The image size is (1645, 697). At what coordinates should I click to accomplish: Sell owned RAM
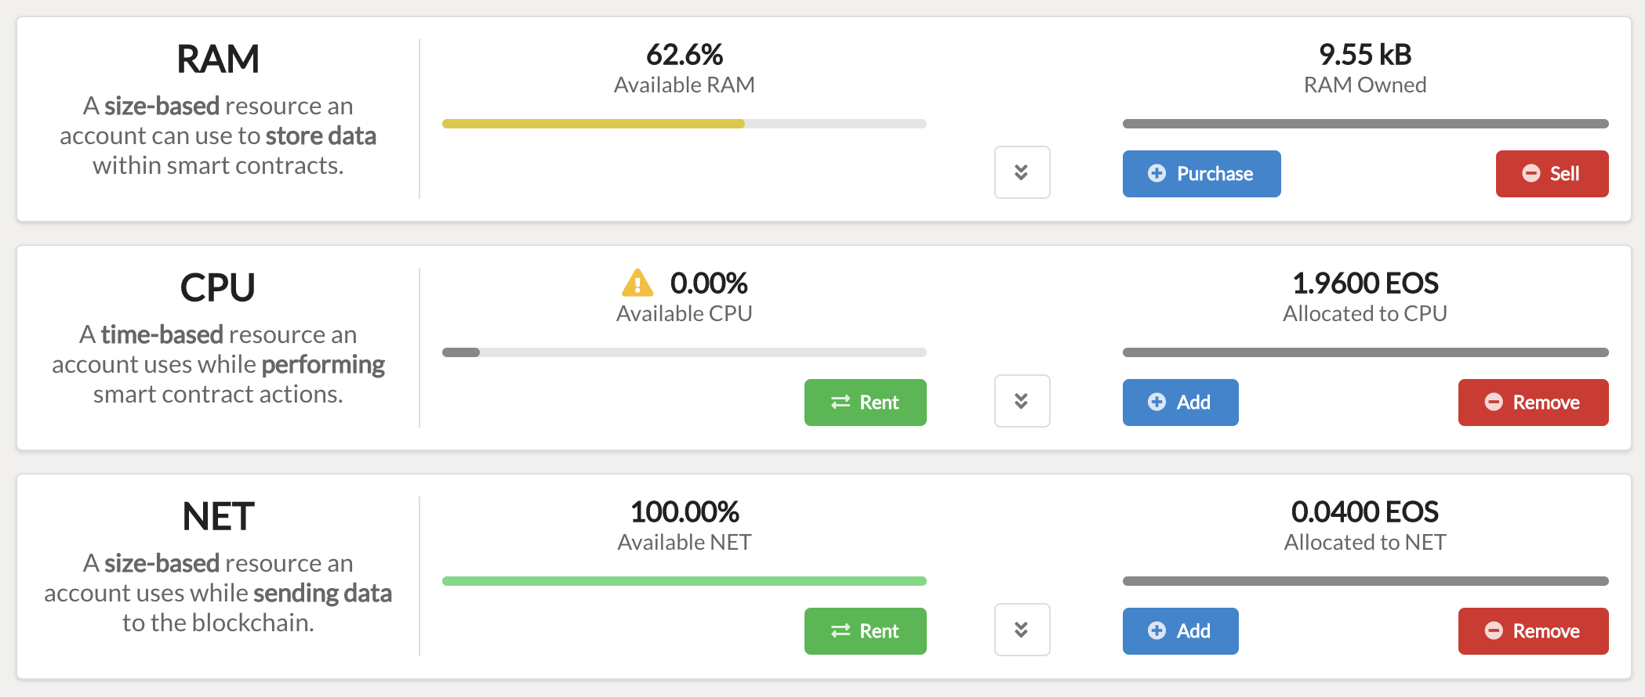click(1552, 174)
